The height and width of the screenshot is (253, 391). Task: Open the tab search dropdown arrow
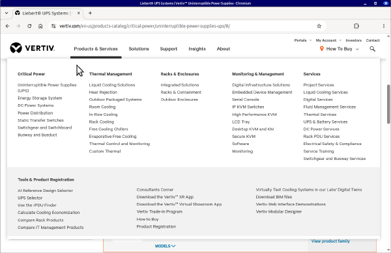(x=7, y=13)
